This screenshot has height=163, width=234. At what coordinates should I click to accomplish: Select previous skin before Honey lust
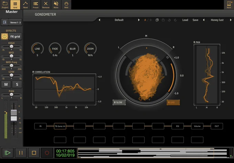click(x=204, y=20)
